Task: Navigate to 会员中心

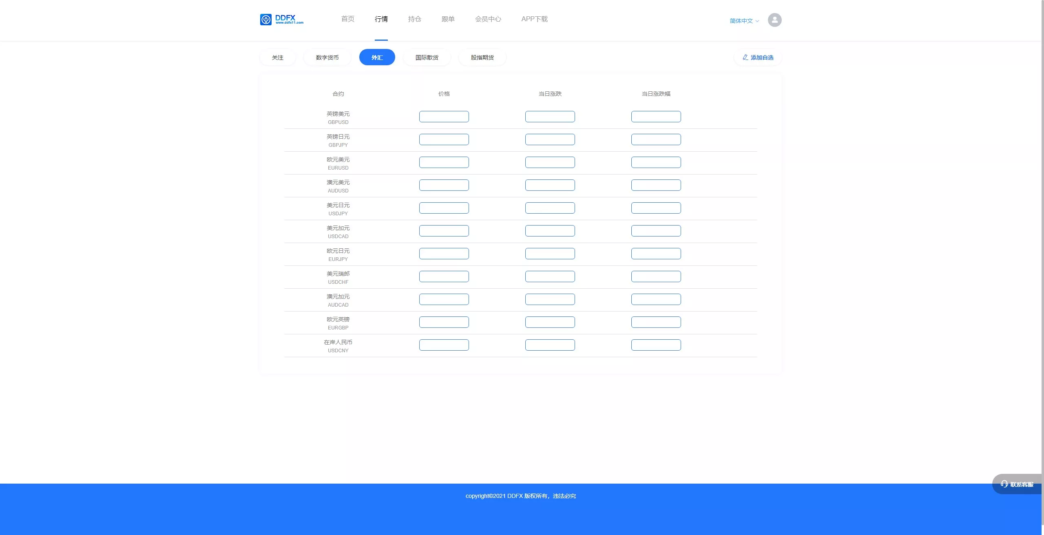Action: tap(488, 19)
